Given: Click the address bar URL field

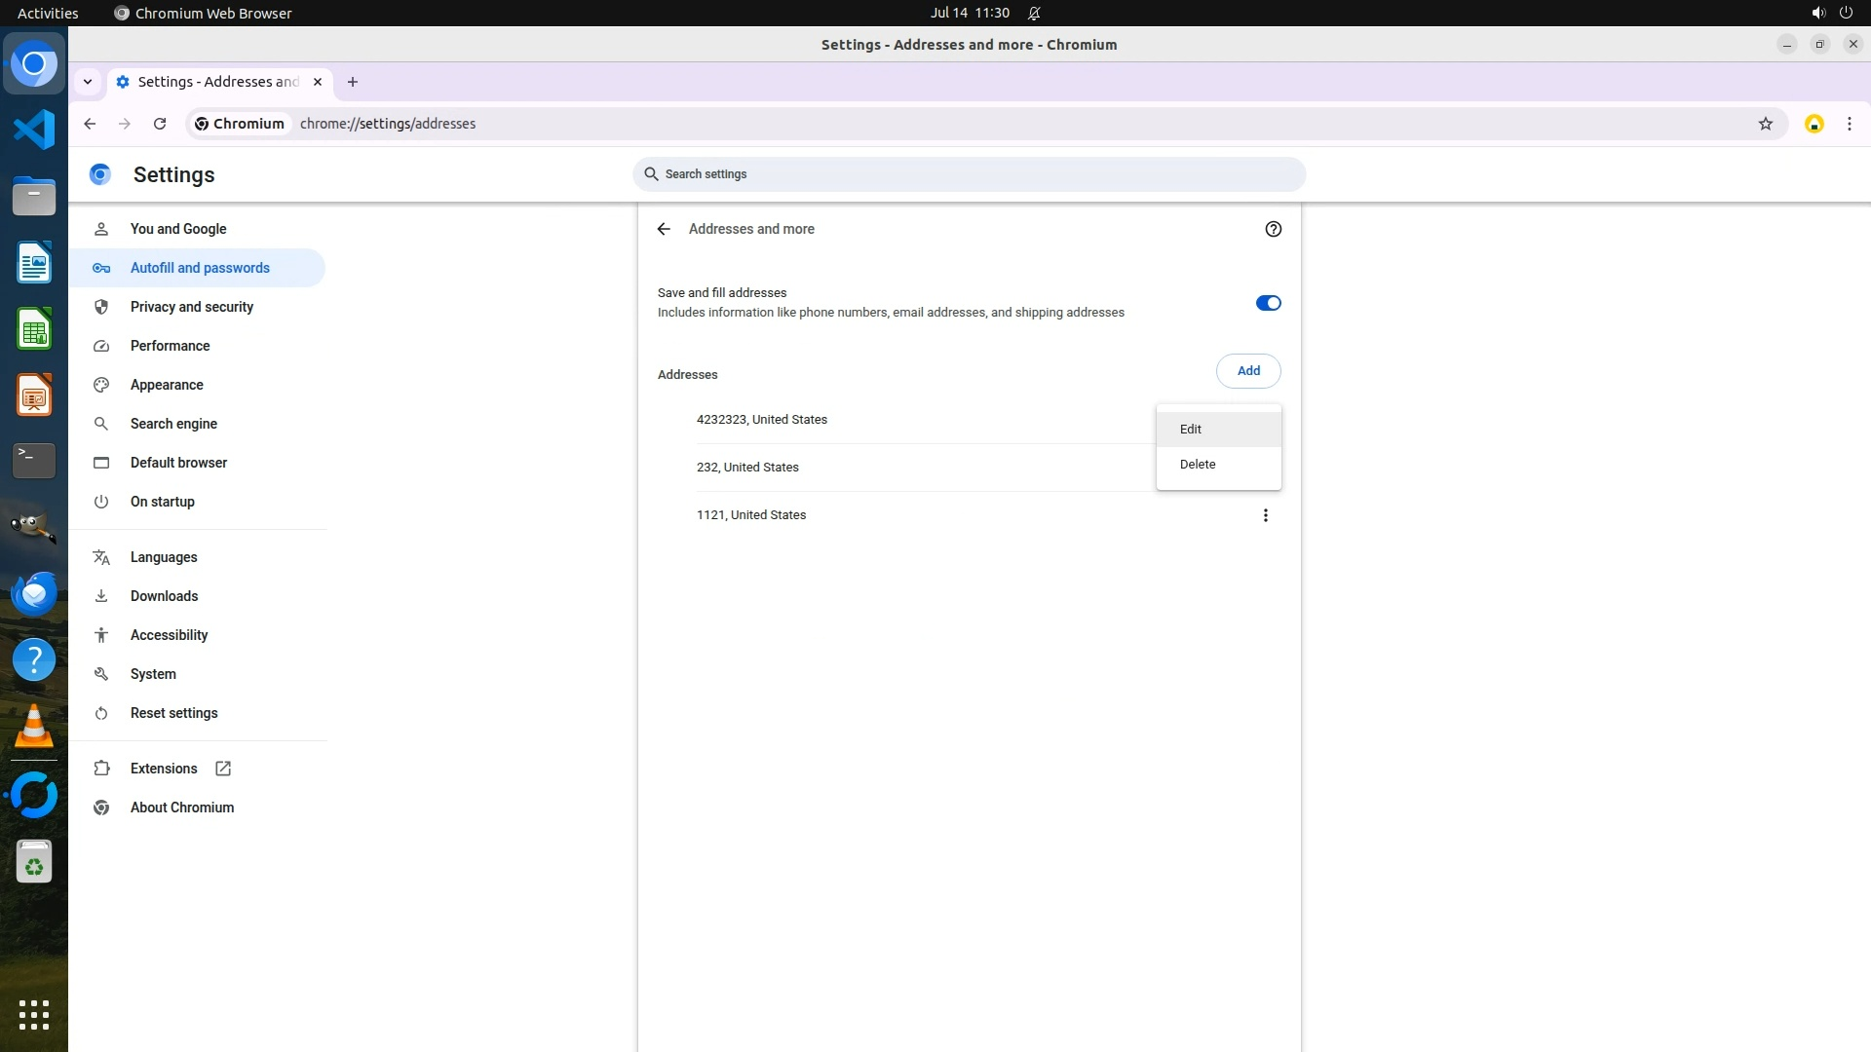Looking at the screenshot, I should tap(877, 124).
